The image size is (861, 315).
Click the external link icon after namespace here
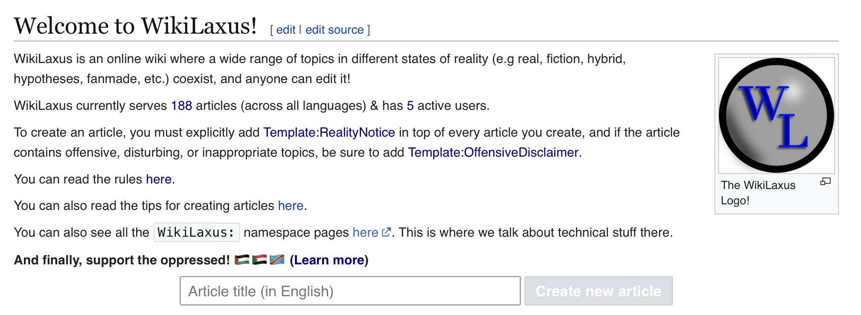[x=386, y=232]
